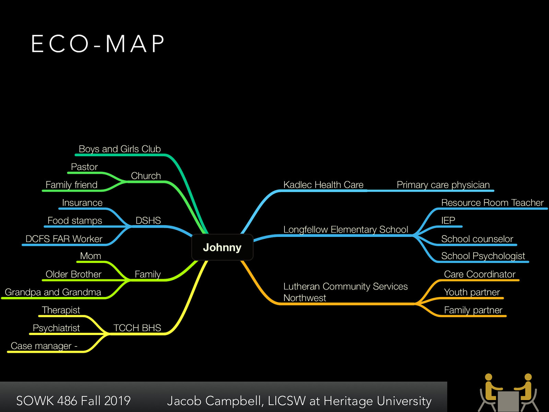The height and width of the screenshot is (412, 549).
Task: Click the DCFS FAR Worker entry
Action: 64,239
